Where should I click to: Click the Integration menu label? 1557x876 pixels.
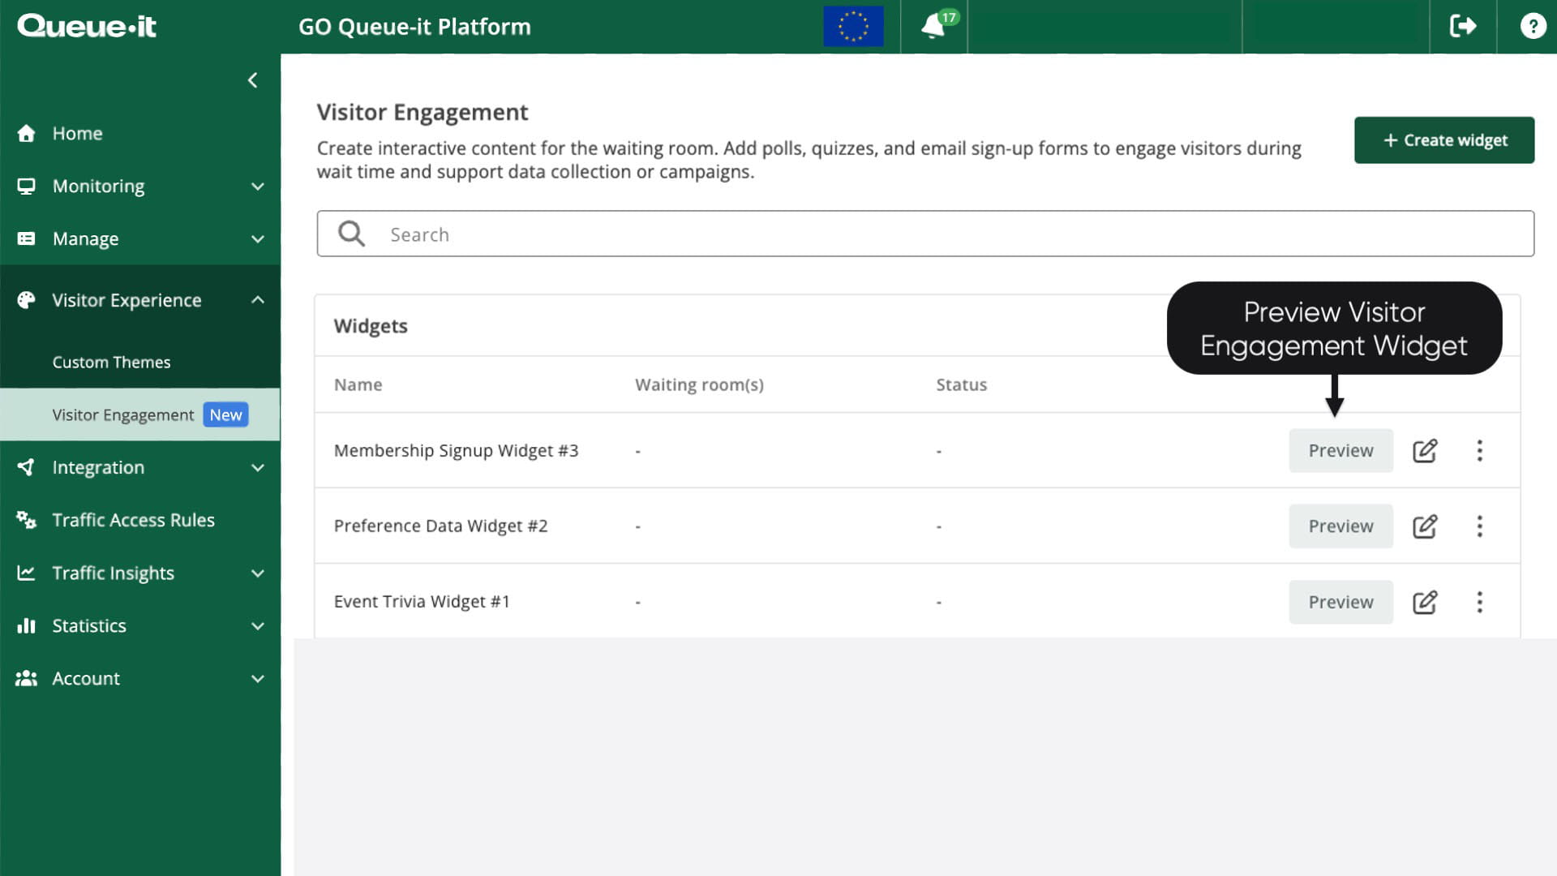(x=98, y=467)
